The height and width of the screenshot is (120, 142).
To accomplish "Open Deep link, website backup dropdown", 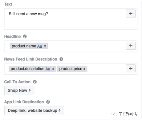I will pyautogui.click(x=34, y=110).
